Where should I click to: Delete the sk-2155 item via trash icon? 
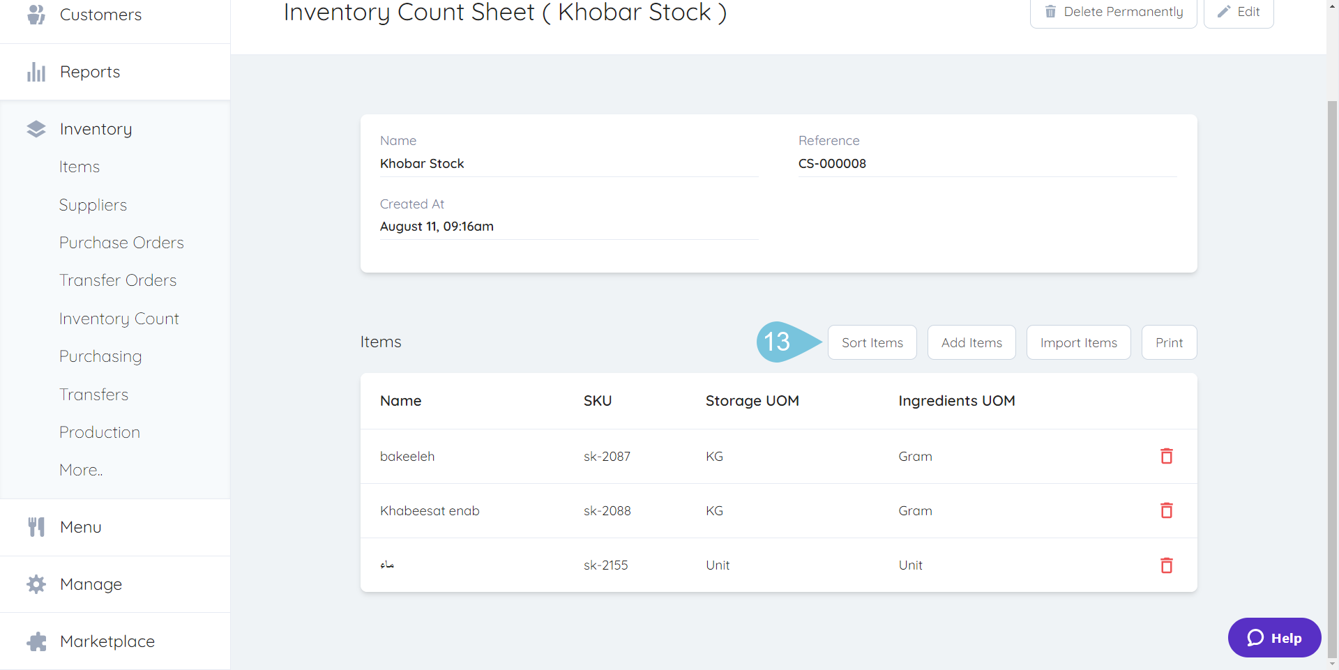[x=1167, y=565]
